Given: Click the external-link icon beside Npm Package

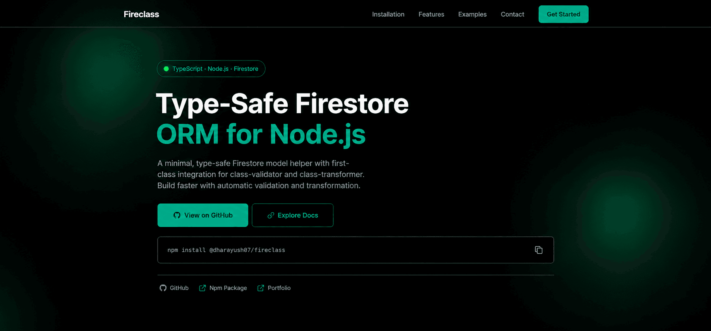Looking at the screenshot, I should coord(202,288).
